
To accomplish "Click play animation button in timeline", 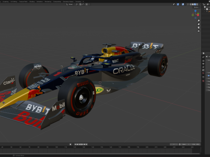I will pyautogui.click(x=82, y=144).
